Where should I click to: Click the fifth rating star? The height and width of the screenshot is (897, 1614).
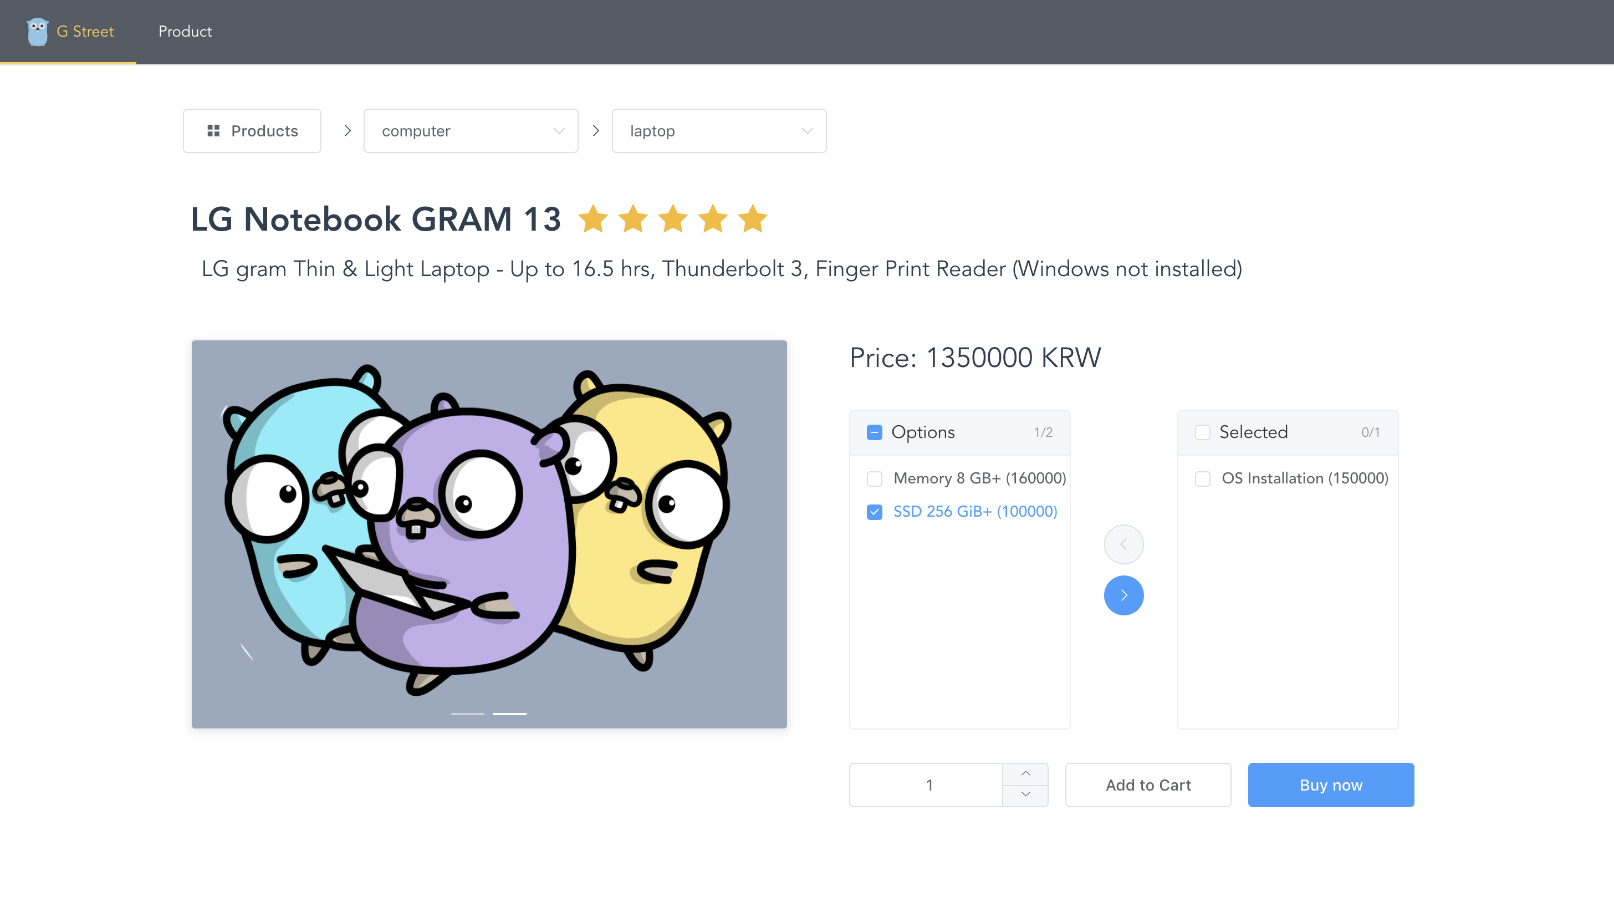pos(753,219)
